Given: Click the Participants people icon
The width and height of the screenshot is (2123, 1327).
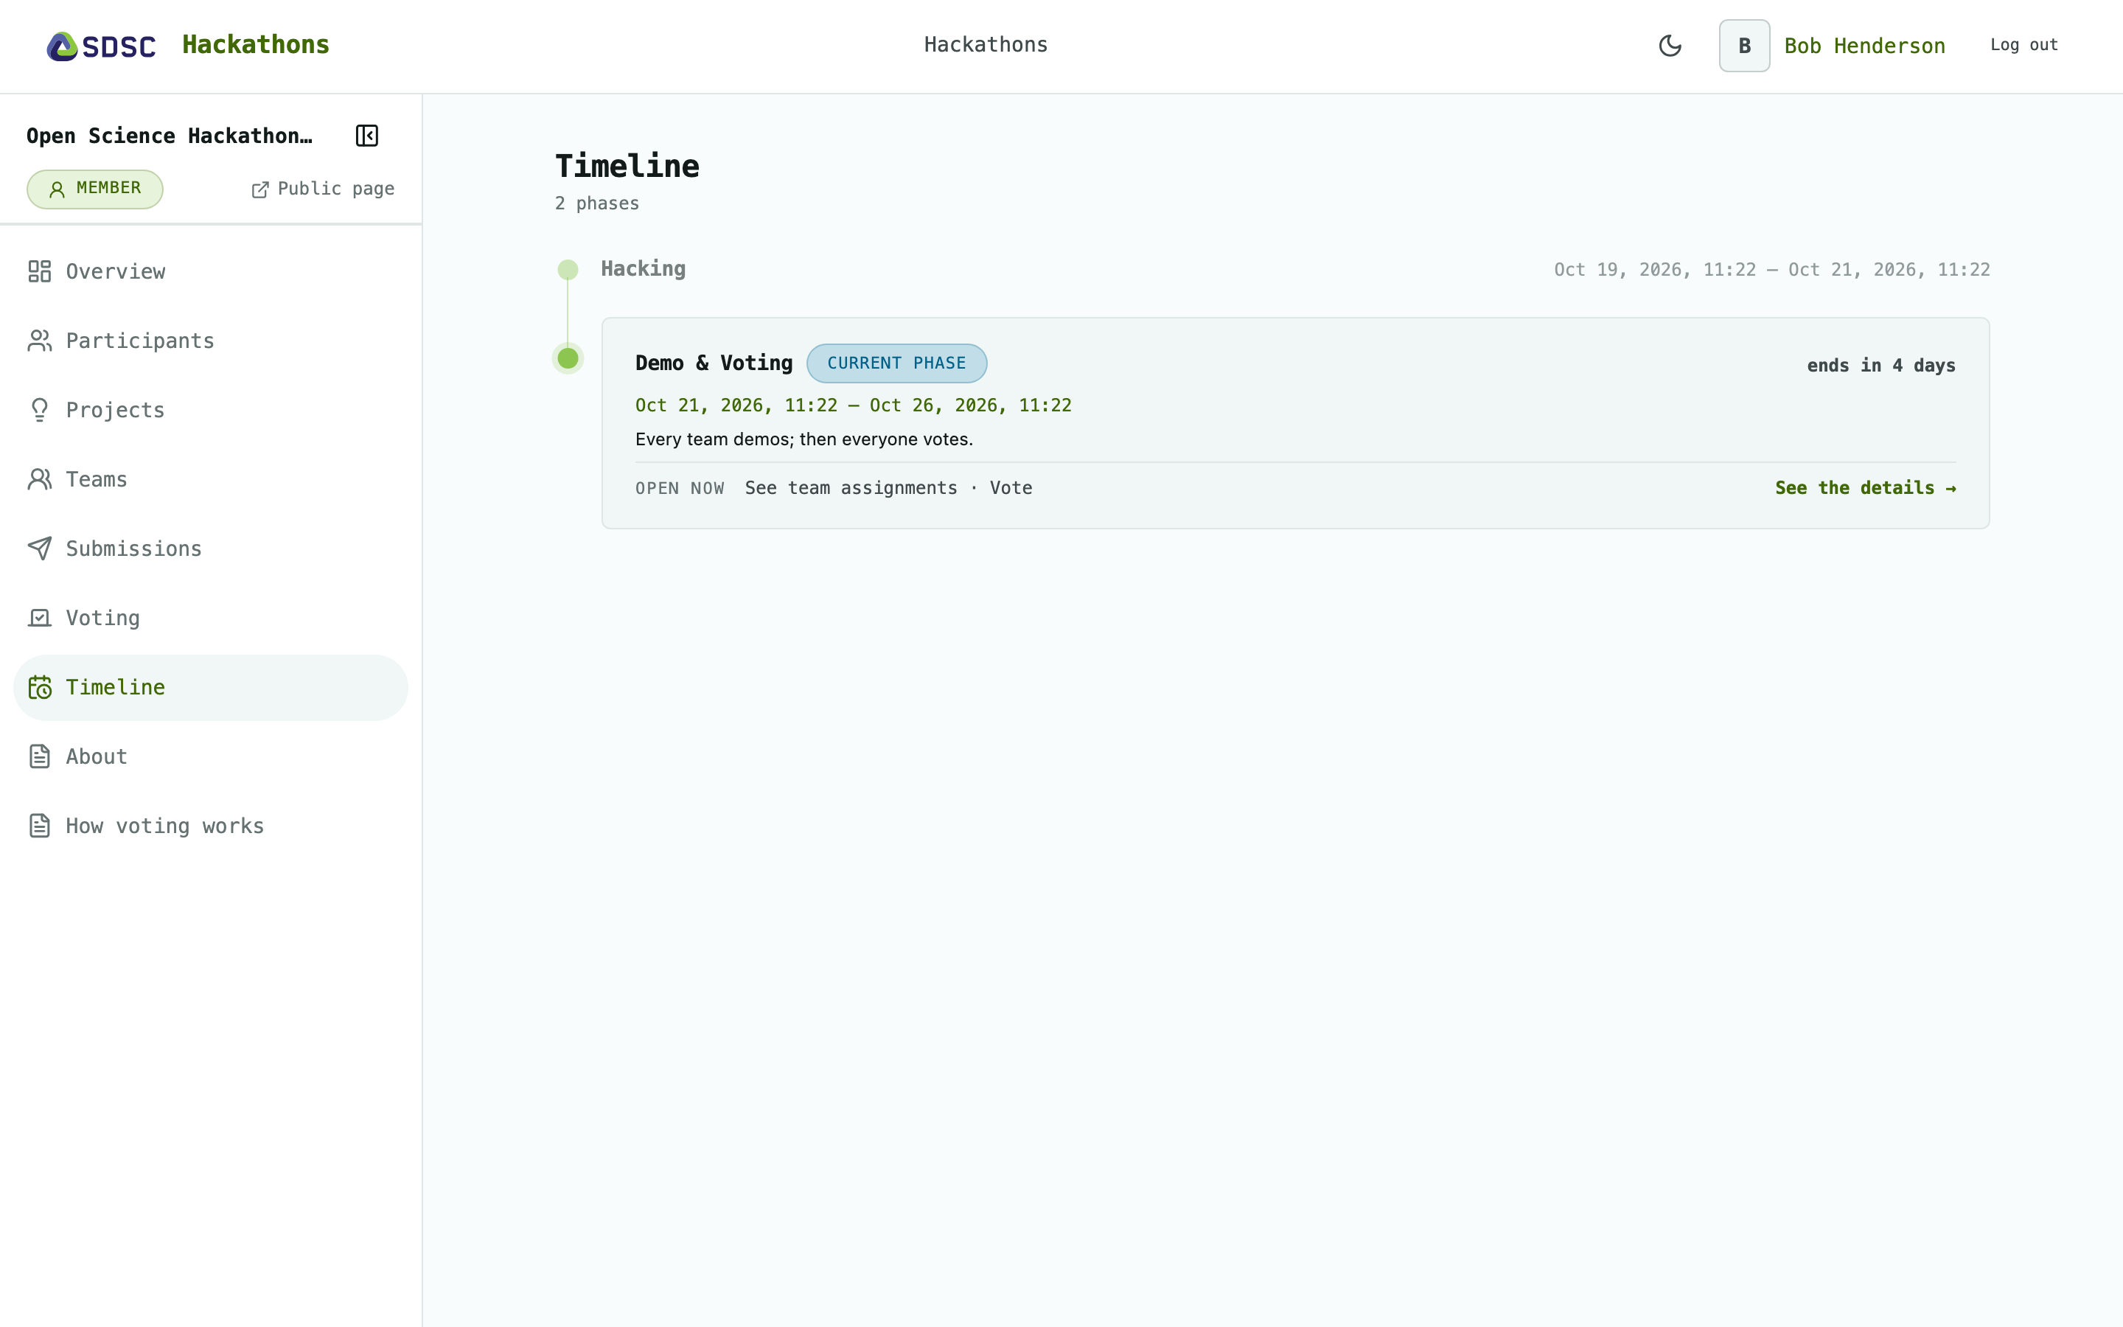Looking at the screenshot, I should pyautogui.click(x=40, y=341).
